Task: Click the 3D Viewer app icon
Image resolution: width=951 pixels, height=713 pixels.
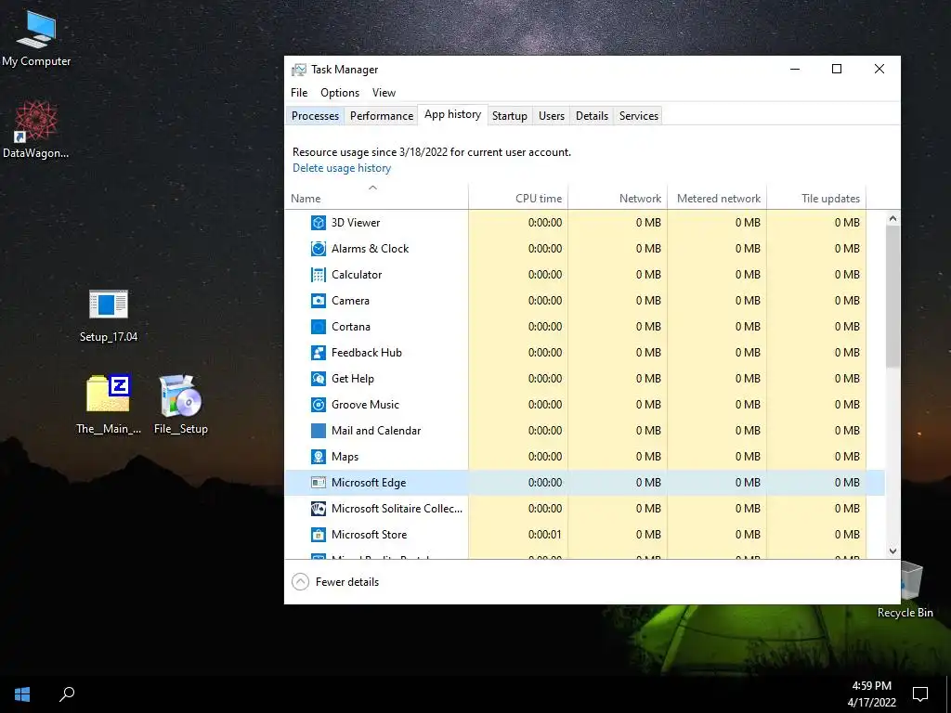Action: point(319,223)
